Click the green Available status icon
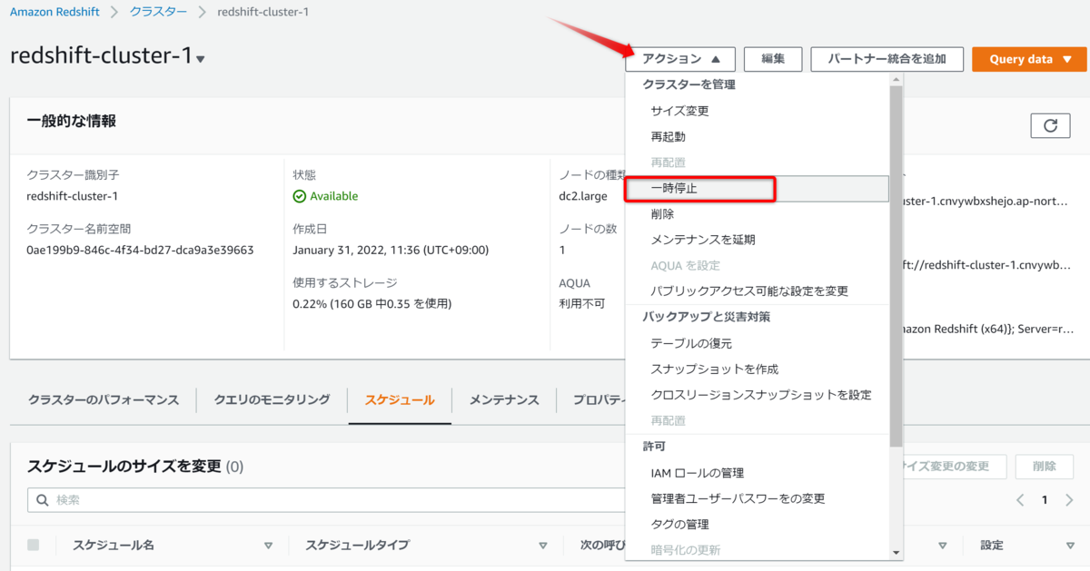 [x=300, y=196]
